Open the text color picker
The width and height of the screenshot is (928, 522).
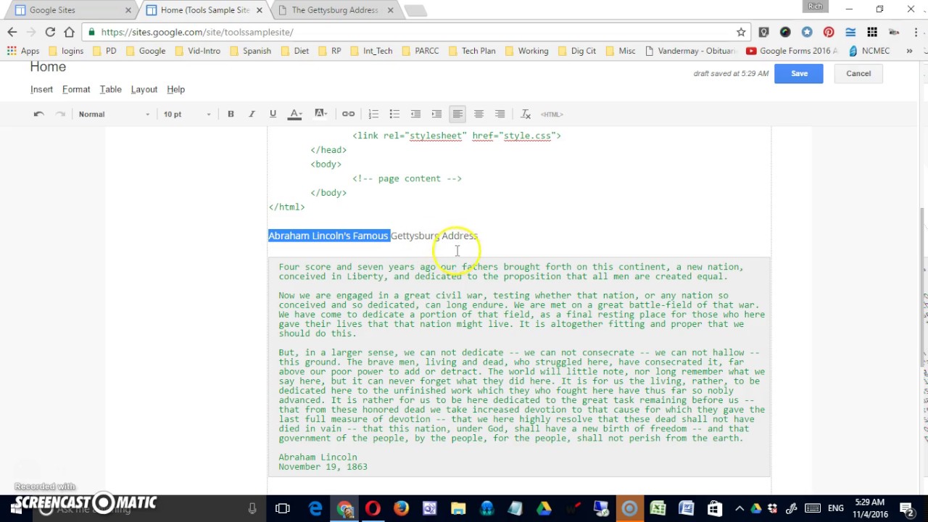pos(295,114)
